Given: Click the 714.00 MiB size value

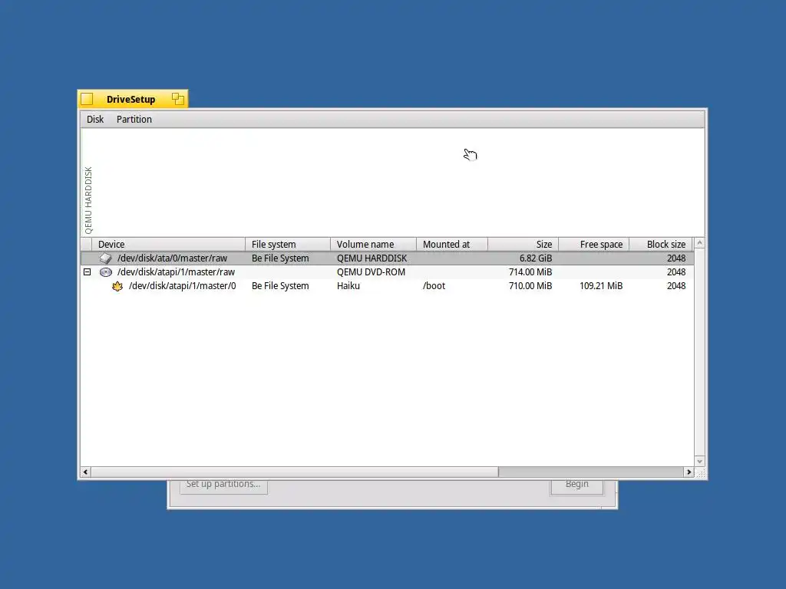Looking at the screenshot, I should click(x=530, y=272).
